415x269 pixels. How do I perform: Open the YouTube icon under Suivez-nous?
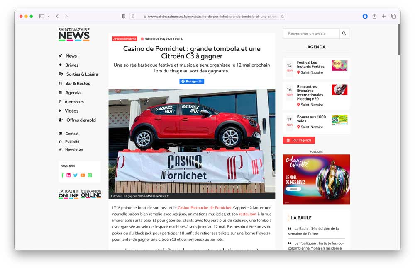83,175
